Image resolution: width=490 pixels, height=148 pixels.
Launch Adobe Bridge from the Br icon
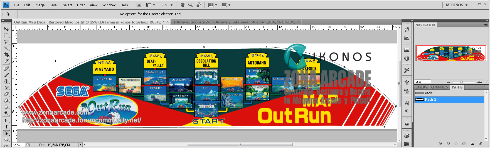tap(139, 5)
